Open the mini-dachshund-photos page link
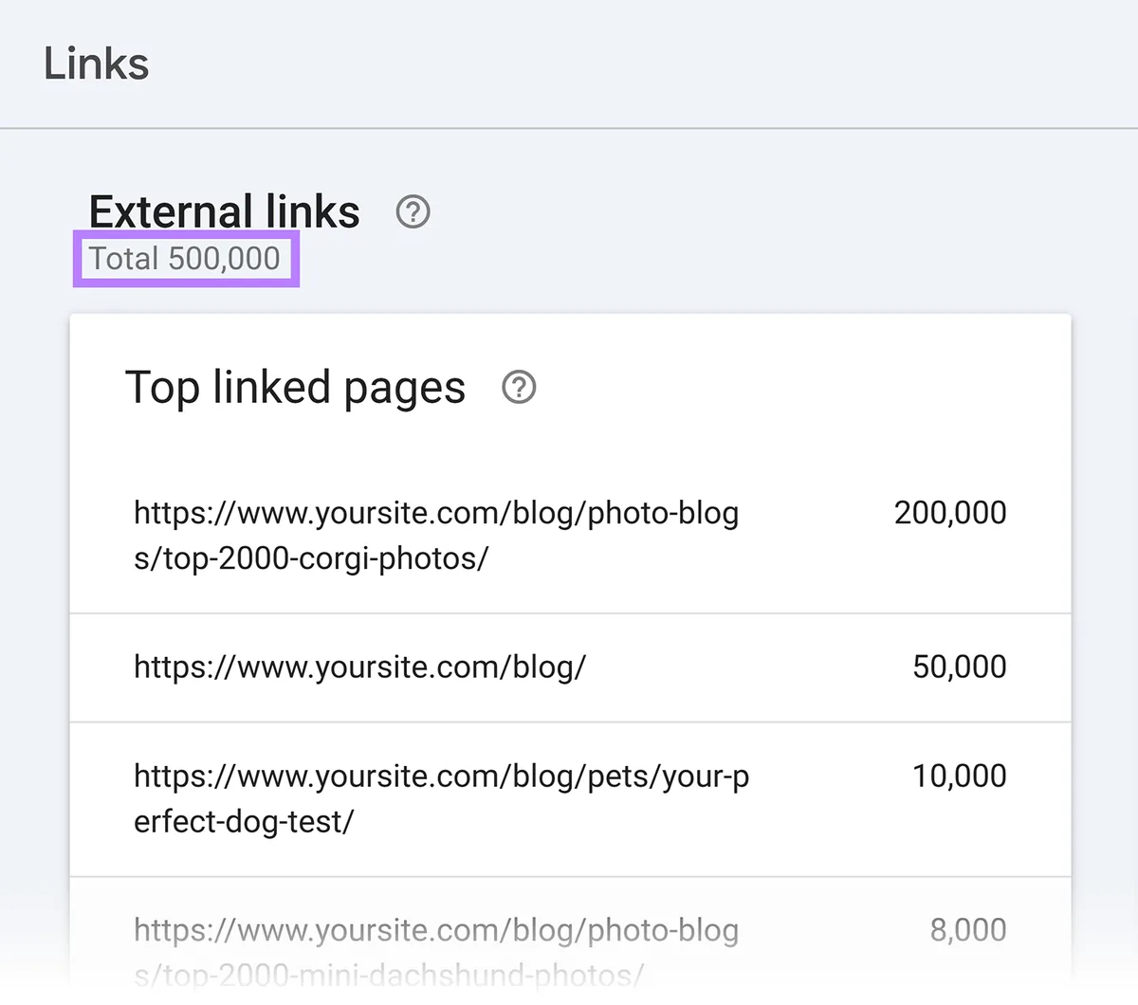The height and width of the screenshot is (1005, 1138). 436,952
